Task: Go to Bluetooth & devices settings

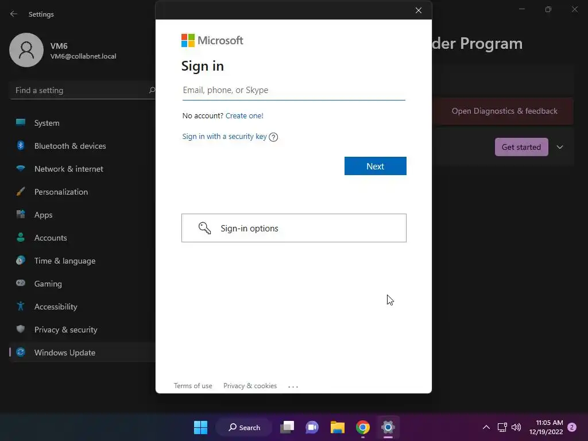Action: click(x=83, y=146)
